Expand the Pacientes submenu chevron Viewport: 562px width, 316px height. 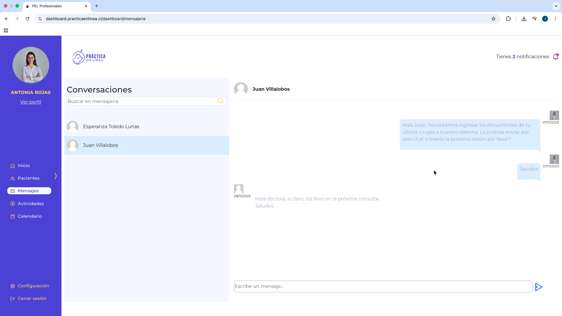click(x=56, y=176)
